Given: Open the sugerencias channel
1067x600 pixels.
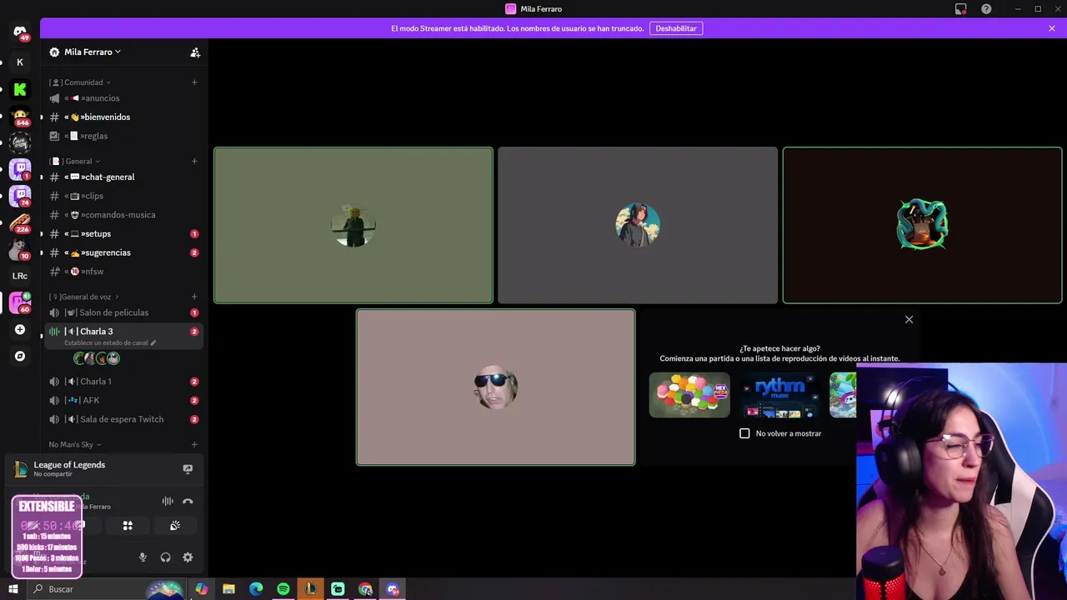Looking at the screenshot, I should [x=124, y=252].
